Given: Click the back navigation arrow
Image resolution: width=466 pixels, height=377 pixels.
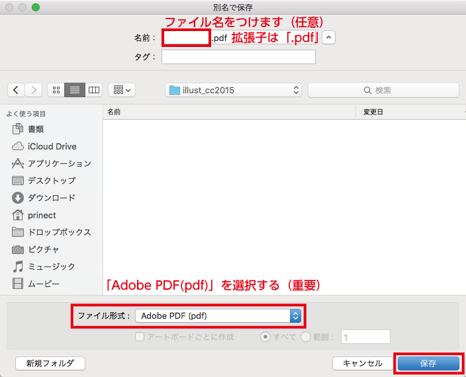Looking at the screenshot, I should 17,90.
